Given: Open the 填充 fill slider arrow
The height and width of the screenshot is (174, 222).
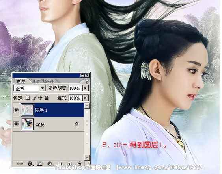Looking at the screenshot, I should [x=86, y=98].
